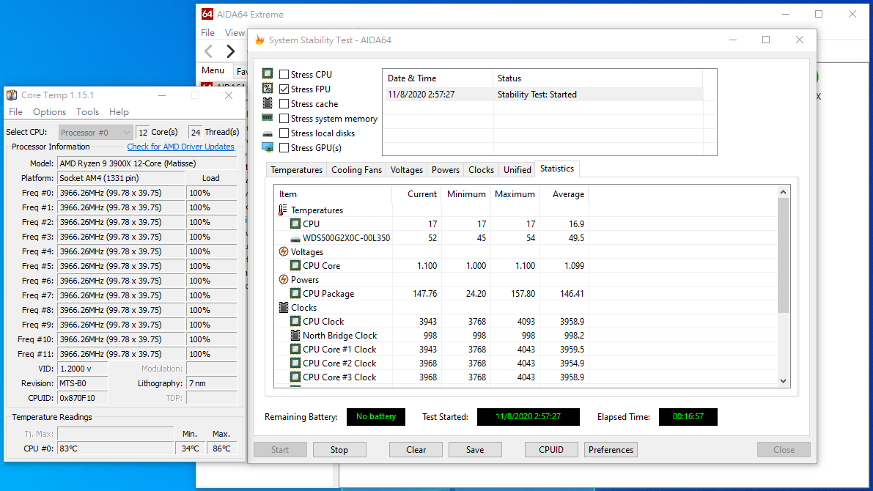The image size is (873, 491).
Task: Open AIDA64 Extreme File menu
Action: click(x=207, y=33)
